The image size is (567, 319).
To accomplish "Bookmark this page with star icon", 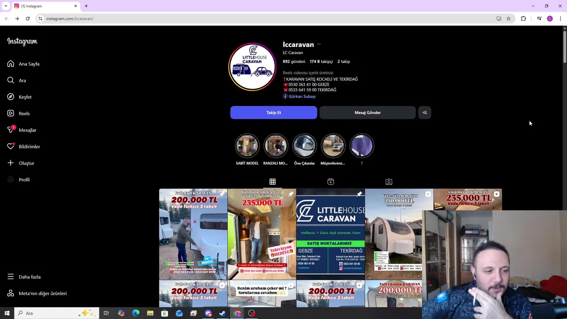I will [x=509, y=19].
